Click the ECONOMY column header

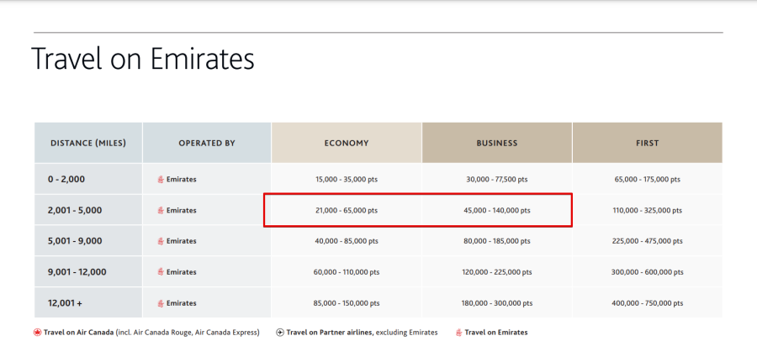[x=347, y=143]
